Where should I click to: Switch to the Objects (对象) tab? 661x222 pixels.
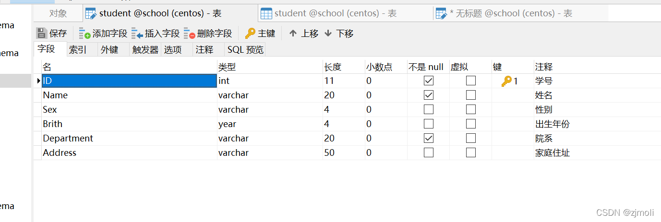[x=58, y=13]
